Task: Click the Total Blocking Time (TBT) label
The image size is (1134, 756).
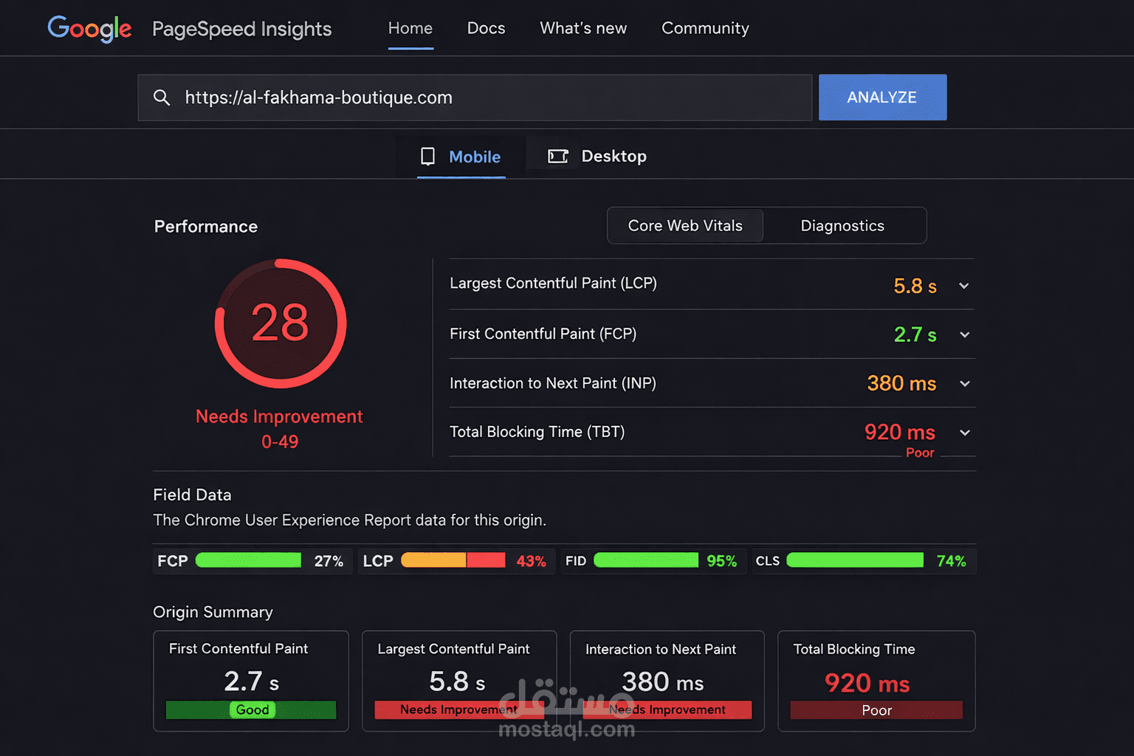Action: tap(537, 432)
